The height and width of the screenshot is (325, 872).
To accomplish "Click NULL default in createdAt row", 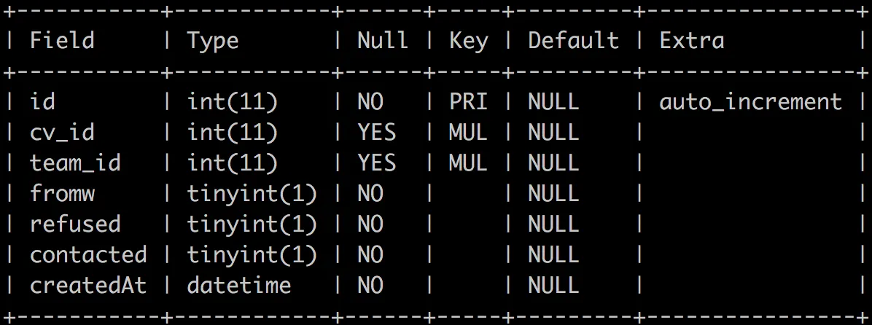I will coord(553,285).
